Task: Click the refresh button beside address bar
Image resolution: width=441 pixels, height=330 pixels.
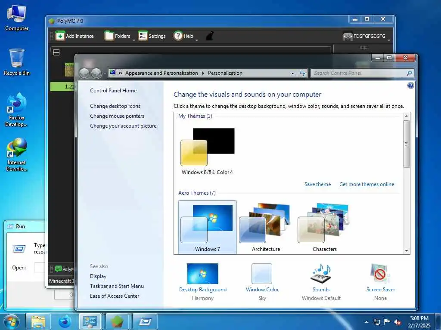Action: [x=302, y=73]
